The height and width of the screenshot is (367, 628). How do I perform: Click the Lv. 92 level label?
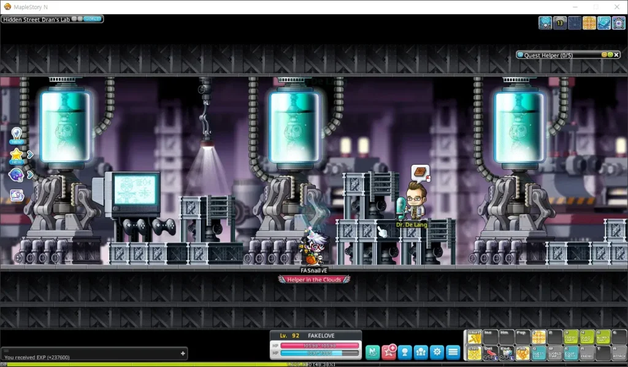(289, 336)
